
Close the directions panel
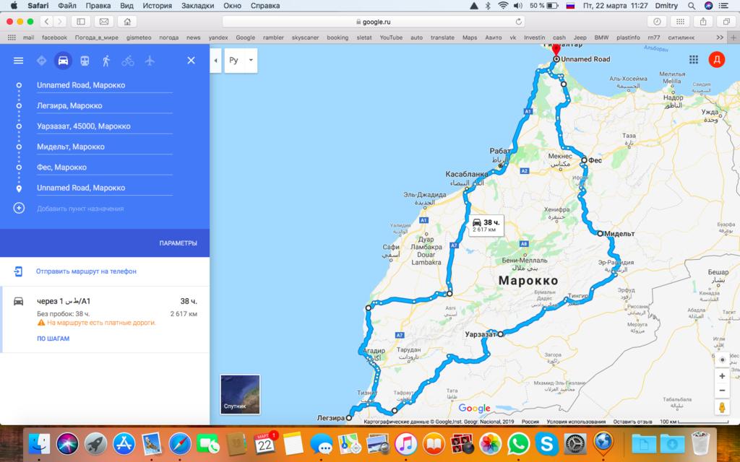coord(191,61)
